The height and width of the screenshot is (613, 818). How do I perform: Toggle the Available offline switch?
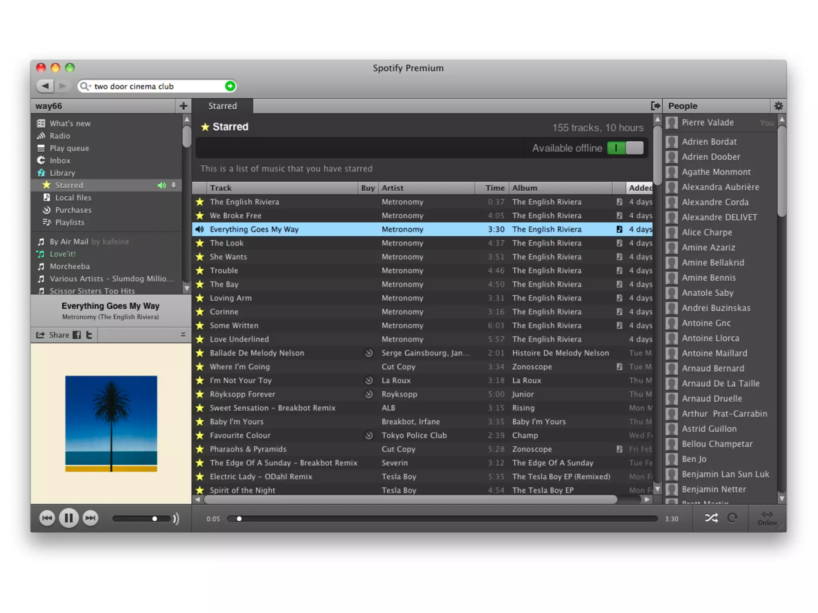coord(625,148)
